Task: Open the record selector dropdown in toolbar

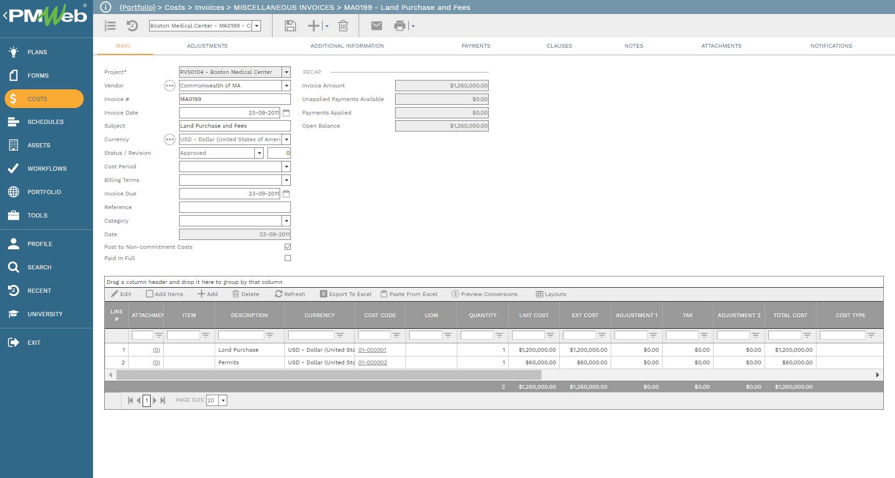Action: 257,26
